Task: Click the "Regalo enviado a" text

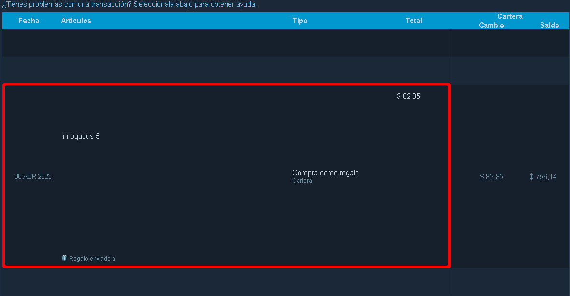Action: (92, 259)
